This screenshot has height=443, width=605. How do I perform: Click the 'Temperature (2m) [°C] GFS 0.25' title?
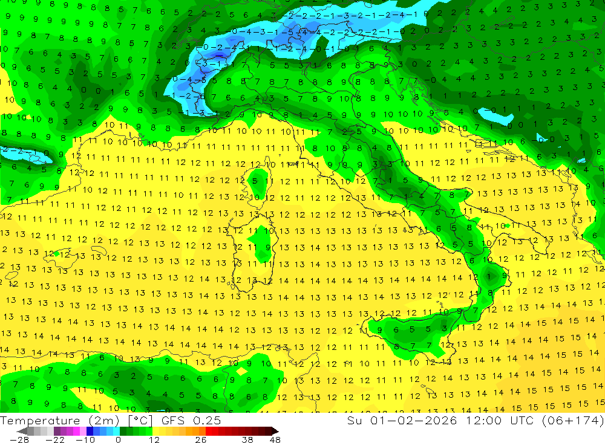tap(111, 420)
